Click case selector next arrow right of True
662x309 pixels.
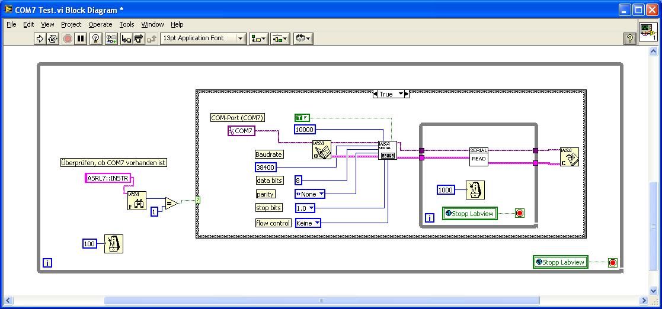(407, 94)
